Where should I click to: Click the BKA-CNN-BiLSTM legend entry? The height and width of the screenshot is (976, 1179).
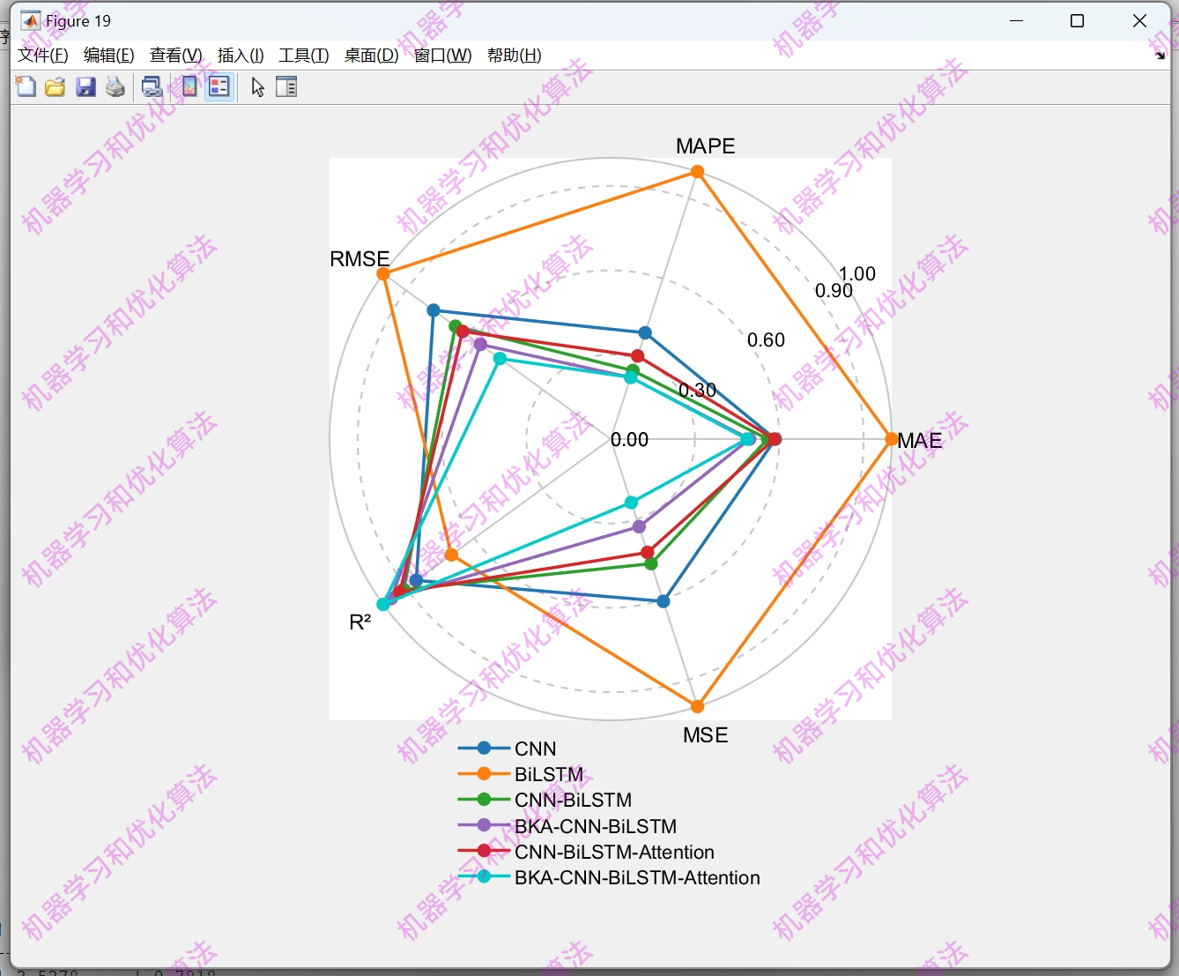pos(567,826)
